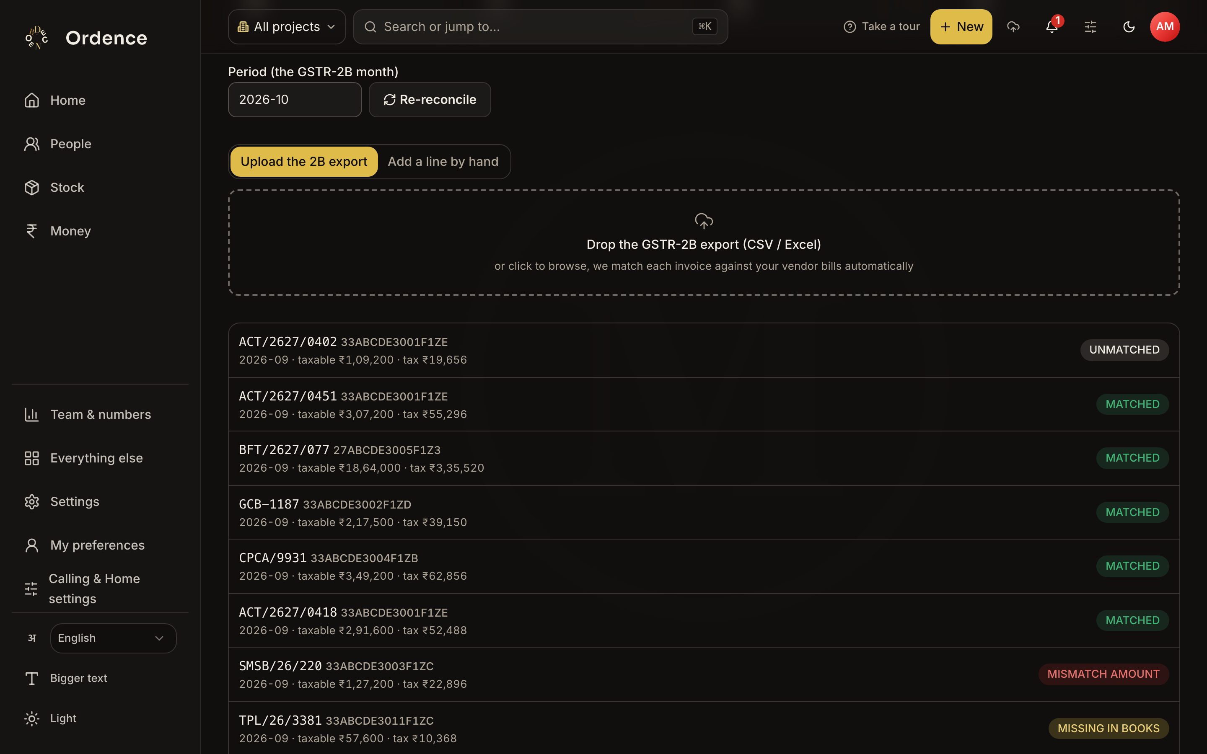Select the Upload the 2B export tab
1207x754 pixels.
(304, 162)
